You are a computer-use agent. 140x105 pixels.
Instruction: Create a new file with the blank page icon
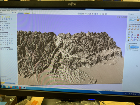pyautogui.click(x=0, y=17)
